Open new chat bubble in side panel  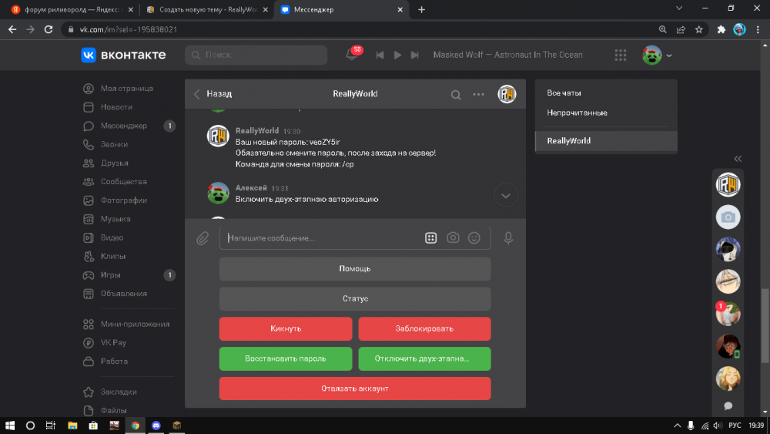[728, 406]
